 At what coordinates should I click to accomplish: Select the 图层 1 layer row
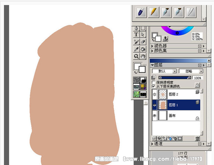[x=176, y=105]
